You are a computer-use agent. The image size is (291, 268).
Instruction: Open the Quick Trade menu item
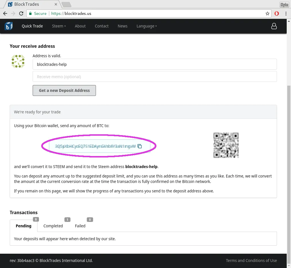pos(32,26)
